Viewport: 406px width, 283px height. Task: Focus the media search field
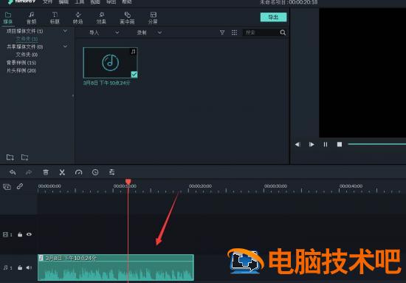click(x=261, y=33)
